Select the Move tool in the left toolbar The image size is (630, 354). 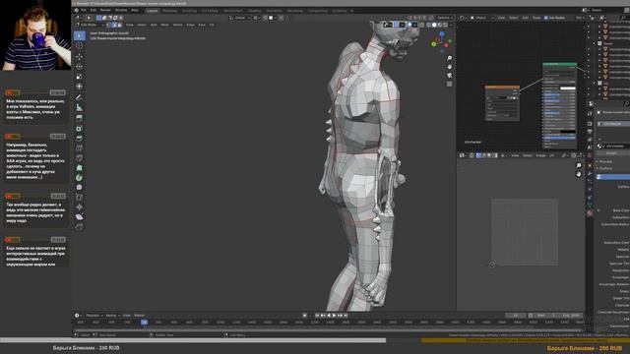point(80,57)
